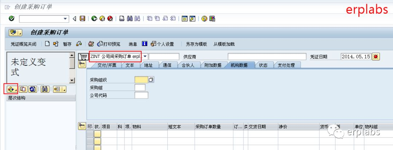Click the Find Next binoculars icon
This screenshot has width=393, height=150.
click(x=137, y=18)
